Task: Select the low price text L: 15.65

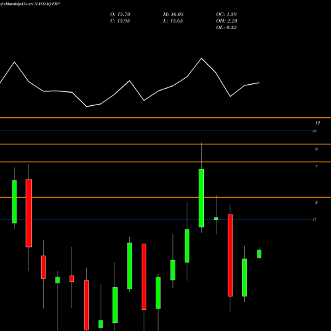Action: 173,21
